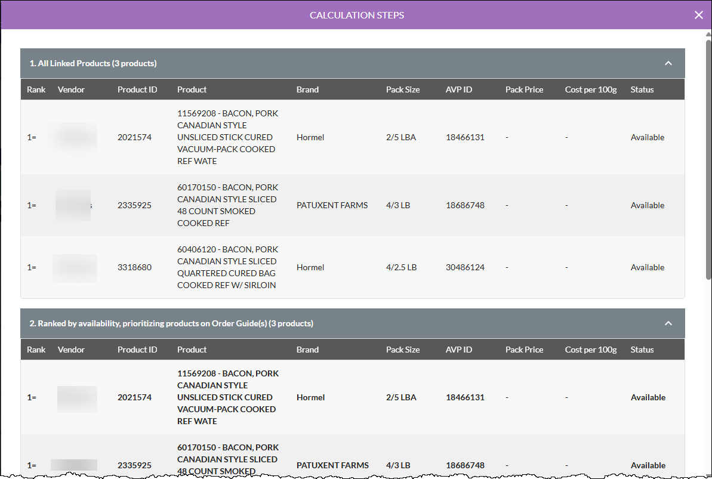
Task: Select the 60170150 sliced 48 count product row
Action: click(352, 205)
